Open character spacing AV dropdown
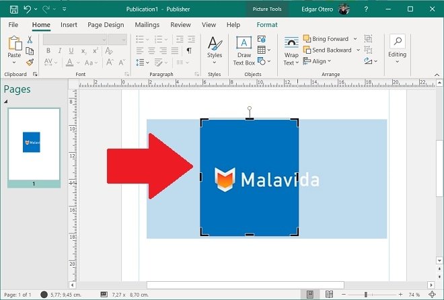The width and height of the screenshot is (444, 300). click(50, 63)
